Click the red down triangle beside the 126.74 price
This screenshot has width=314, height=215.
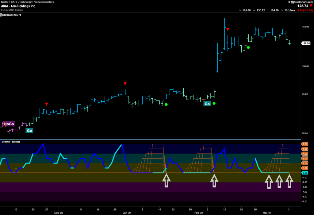[311, 6]
